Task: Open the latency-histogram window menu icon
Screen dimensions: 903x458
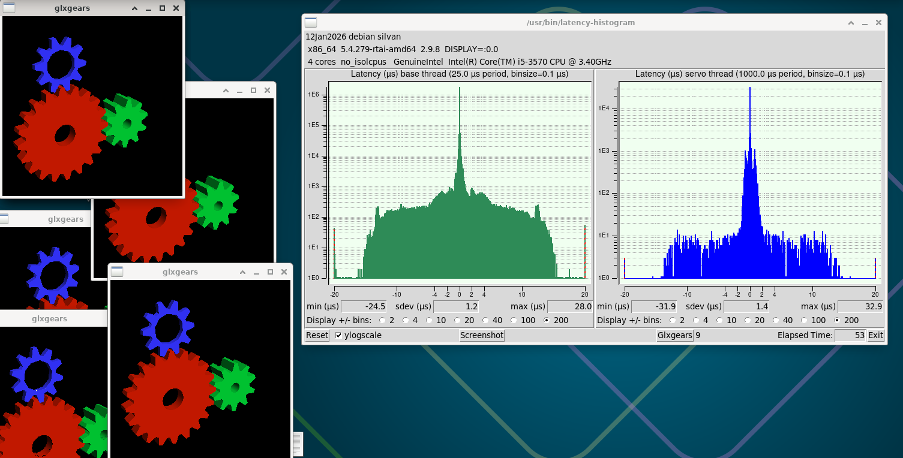Action: click(x=311, y=23)
